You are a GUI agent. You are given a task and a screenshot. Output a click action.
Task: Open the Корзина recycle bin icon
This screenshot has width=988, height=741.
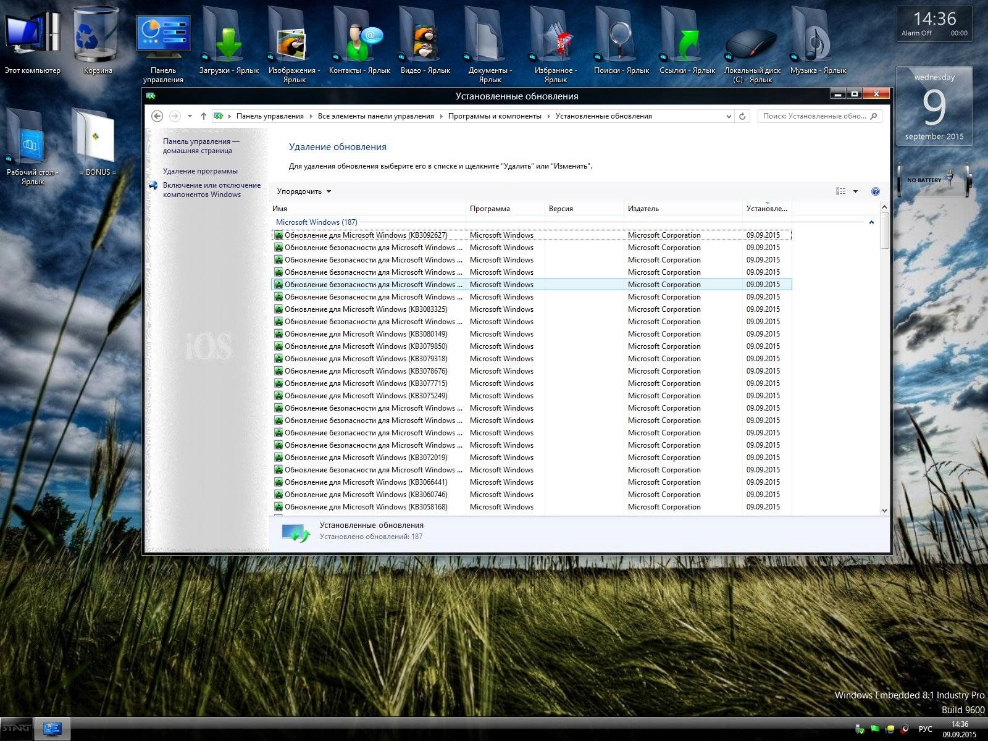(x=98, y=41)
